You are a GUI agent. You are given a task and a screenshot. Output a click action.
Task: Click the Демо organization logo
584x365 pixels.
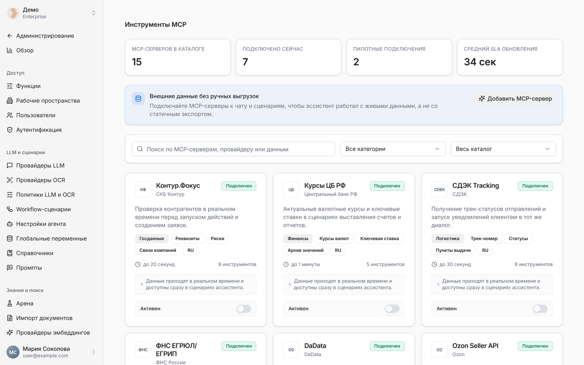coord(13,13)
